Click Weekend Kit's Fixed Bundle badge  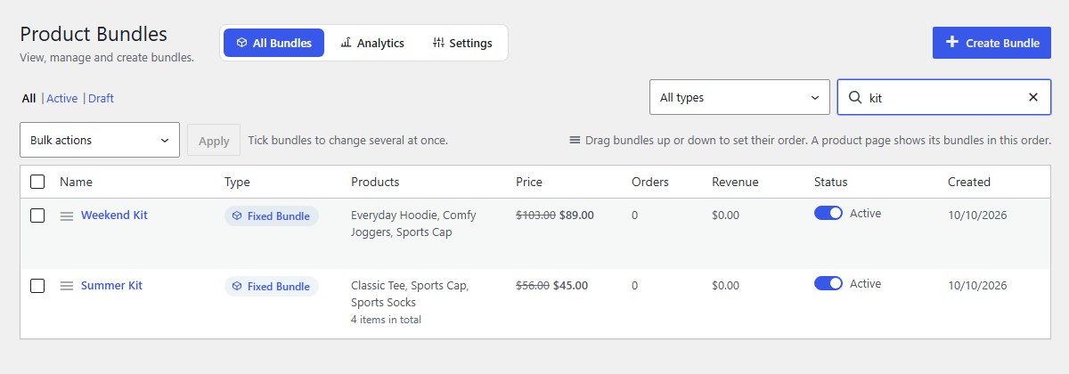271,216
